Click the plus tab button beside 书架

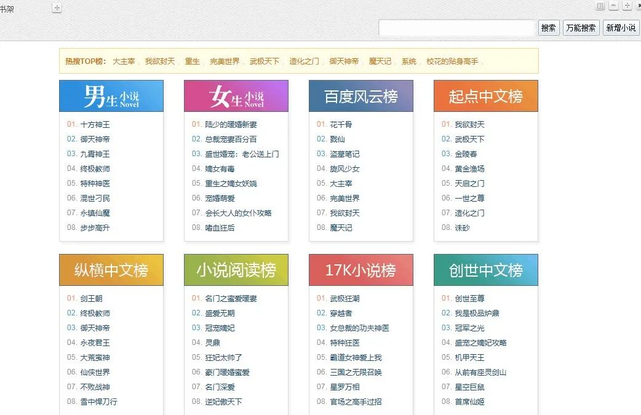(57, 8)
